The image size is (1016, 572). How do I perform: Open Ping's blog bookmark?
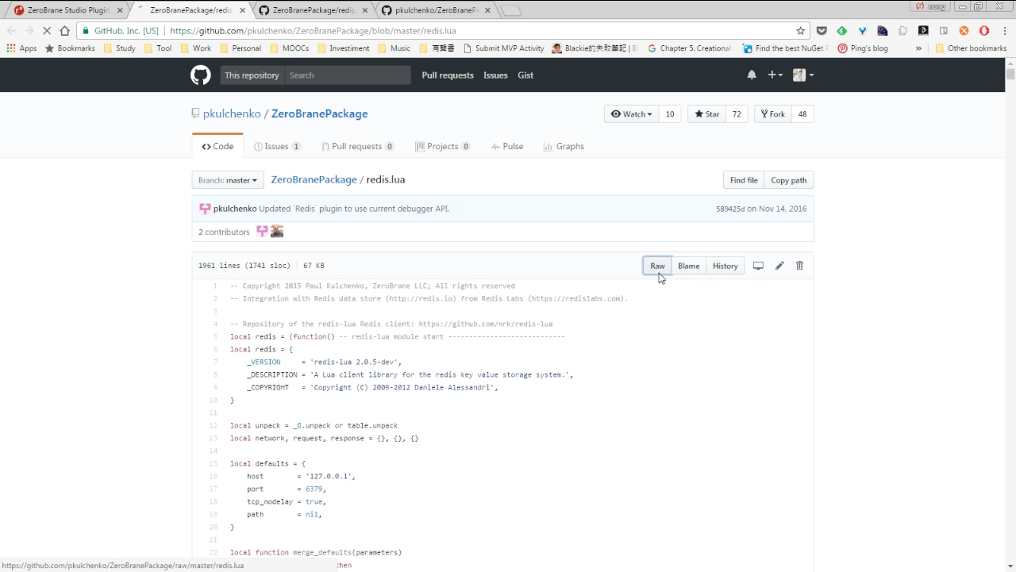[x=863, y=48]
